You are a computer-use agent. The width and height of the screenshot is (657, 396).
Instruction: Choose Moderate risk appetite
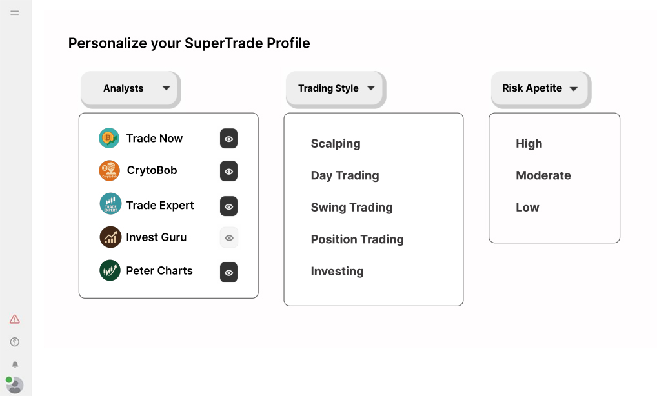(543, 175)
